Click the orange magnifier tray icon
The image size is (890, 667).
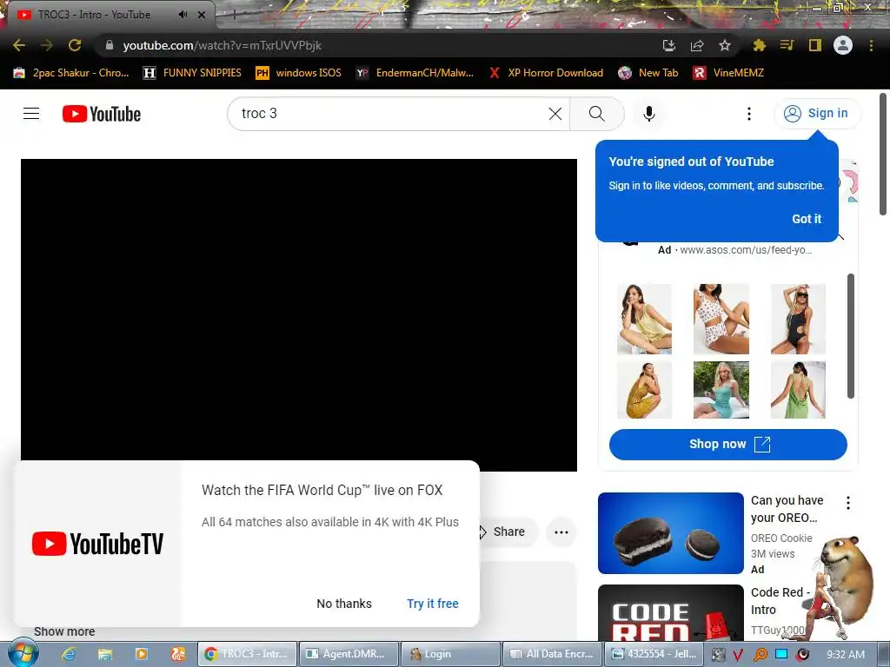[760, 655]
